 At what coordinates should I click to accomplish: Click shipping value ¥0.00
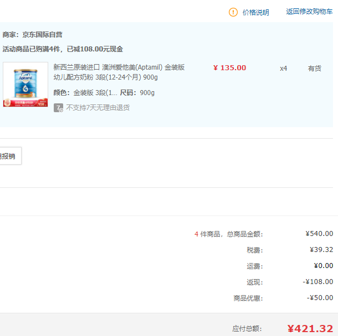[324, 266]
